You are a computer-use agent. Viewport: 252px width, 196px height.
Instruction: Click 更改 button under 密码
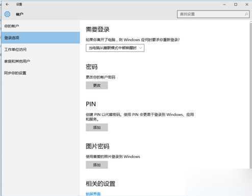tap(97, 85)
